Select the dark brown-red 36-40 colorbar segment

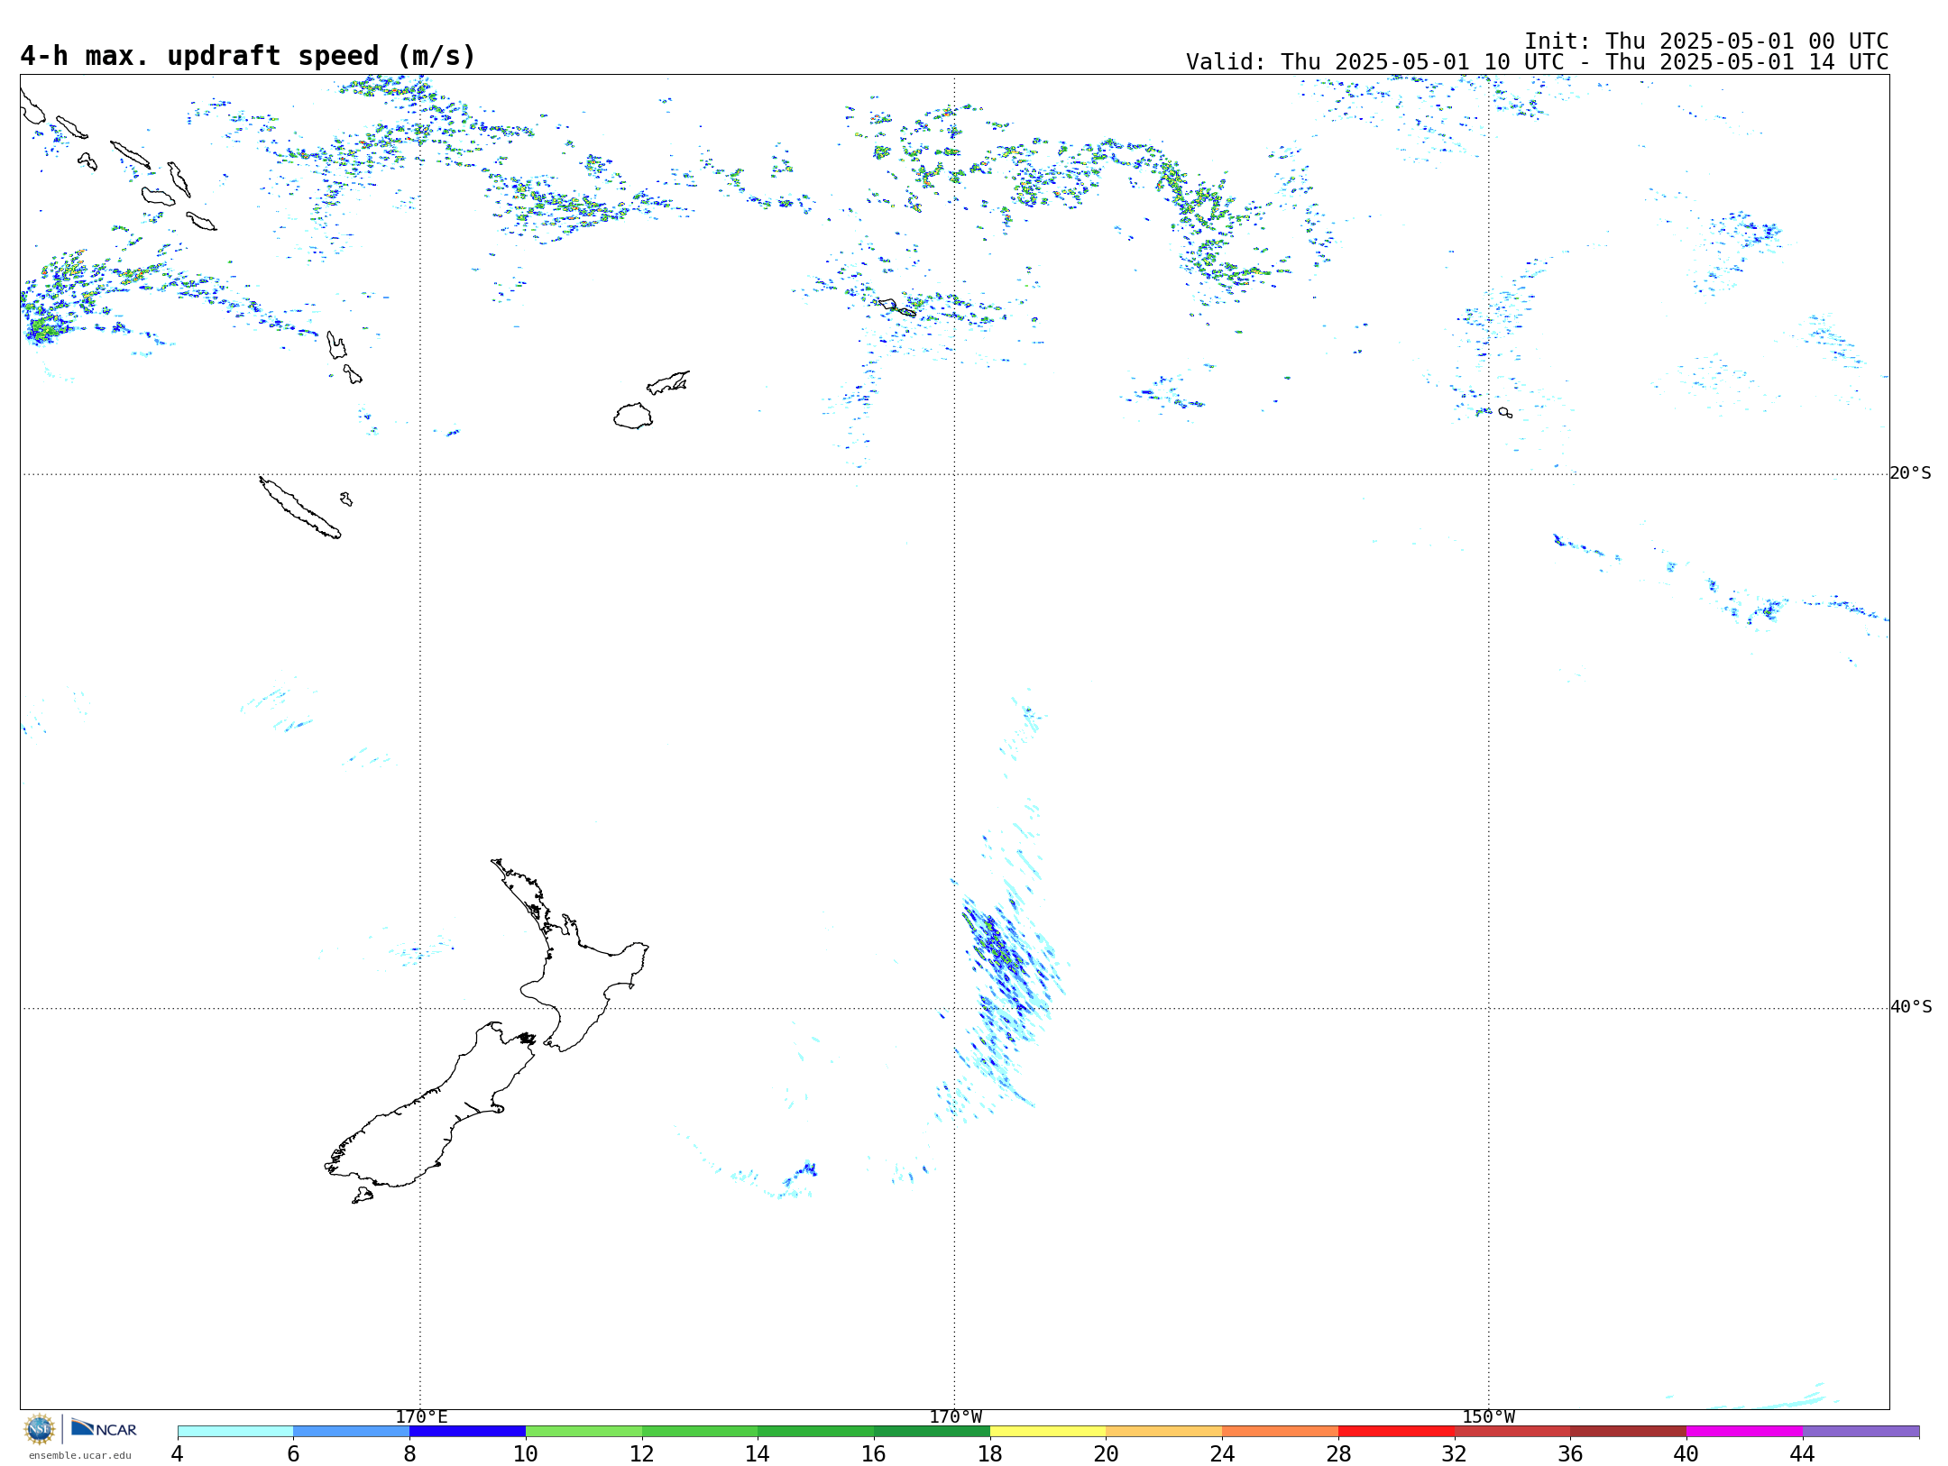1629,1432
